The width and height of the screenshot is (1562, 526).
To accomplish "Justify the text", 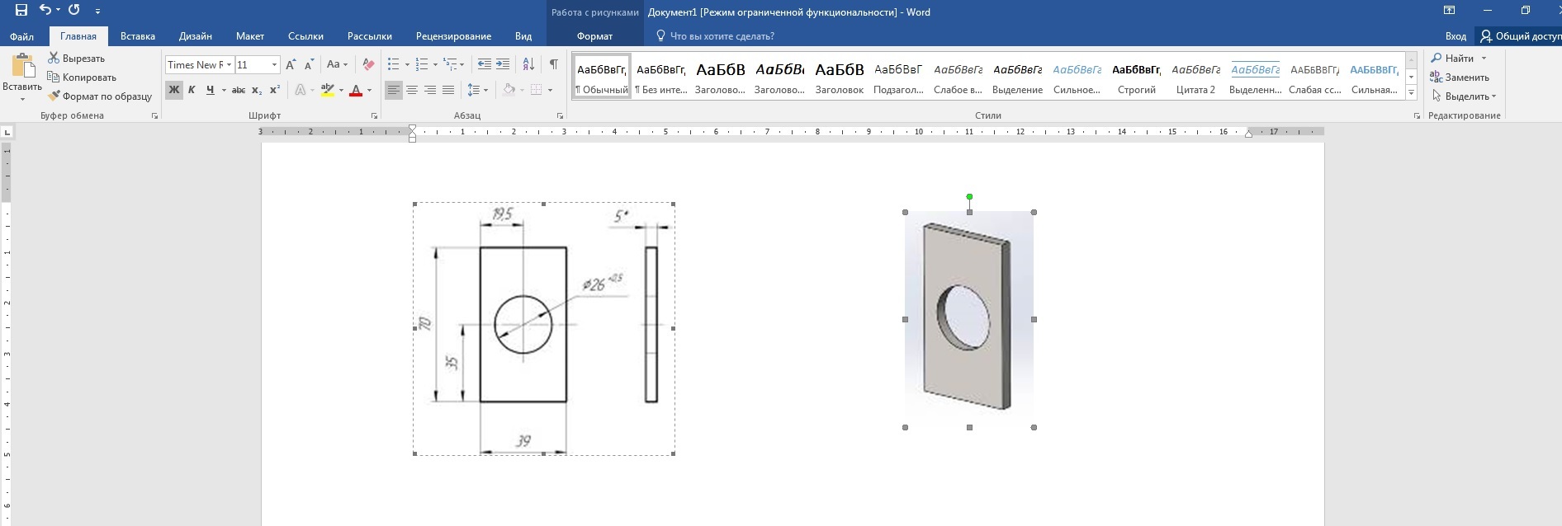I will [448, 90].
